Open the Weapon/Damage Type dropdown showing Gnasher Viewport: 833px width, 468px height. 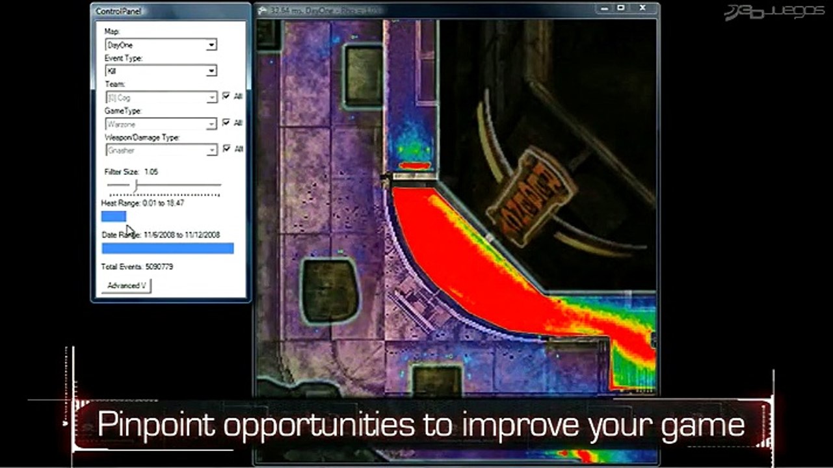pyautogui.click(x=161, y=150)
